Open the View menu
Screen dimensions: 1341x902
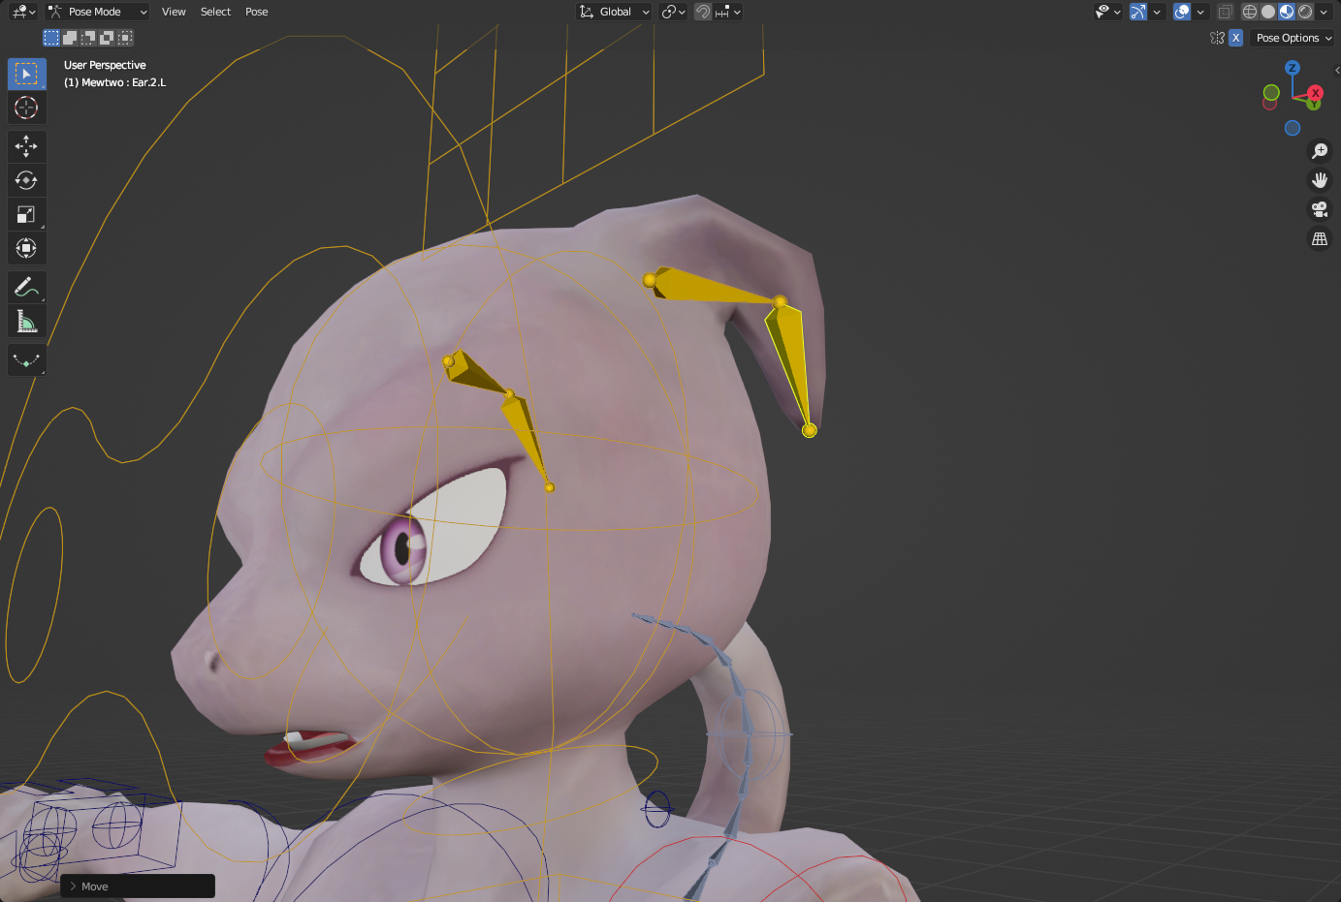click(x=174, y=12)
